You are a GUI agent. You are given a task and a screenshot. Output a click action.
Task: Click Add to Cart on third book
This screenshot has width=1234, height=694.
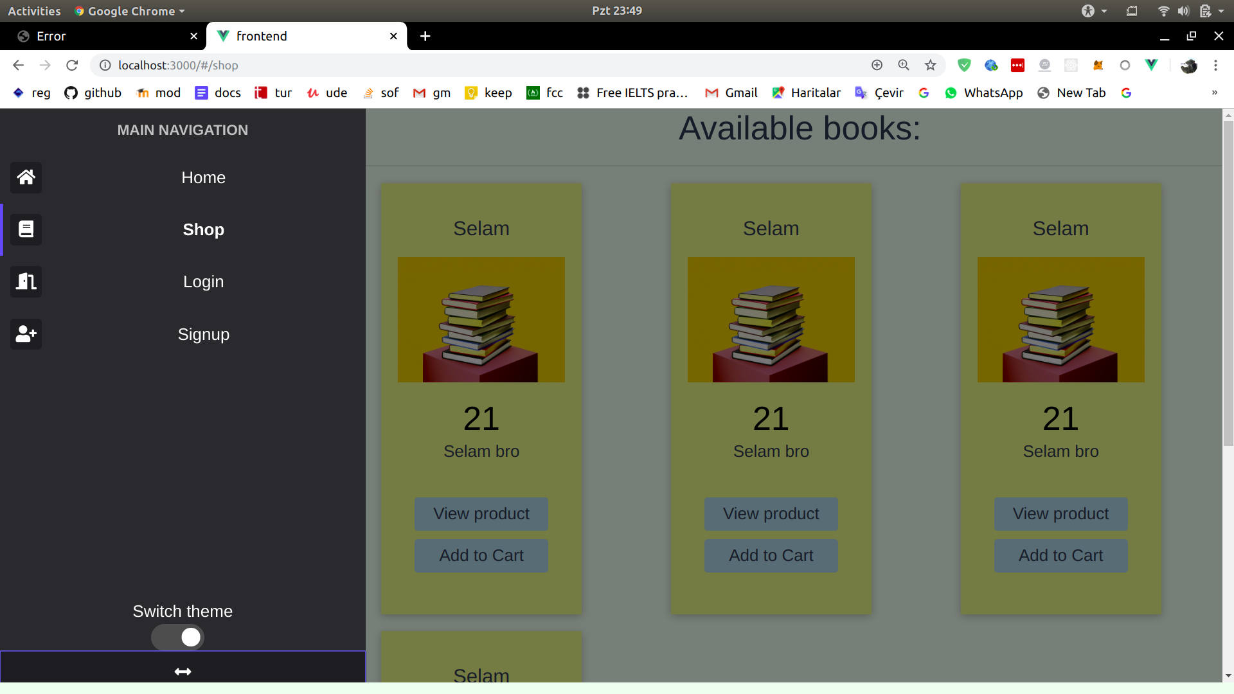point(1060,555)
